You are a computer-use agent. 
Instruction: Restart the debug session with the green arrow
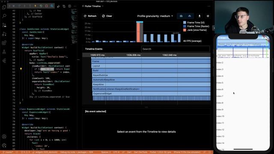point(41,6)
